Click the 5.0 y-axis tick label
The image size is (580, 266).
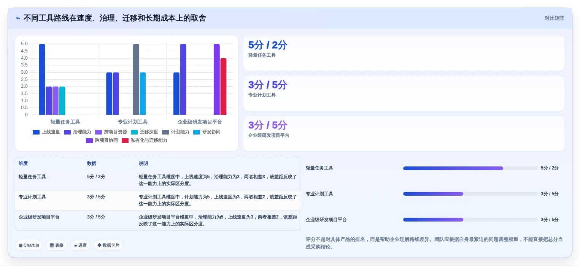click(x=24, y=44)
